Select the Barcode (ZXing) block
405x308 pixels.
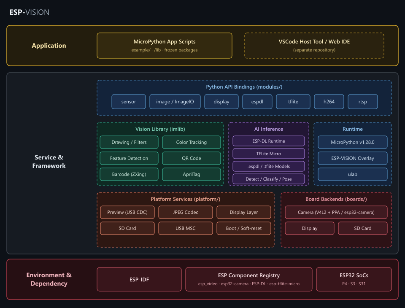point(129,174)
